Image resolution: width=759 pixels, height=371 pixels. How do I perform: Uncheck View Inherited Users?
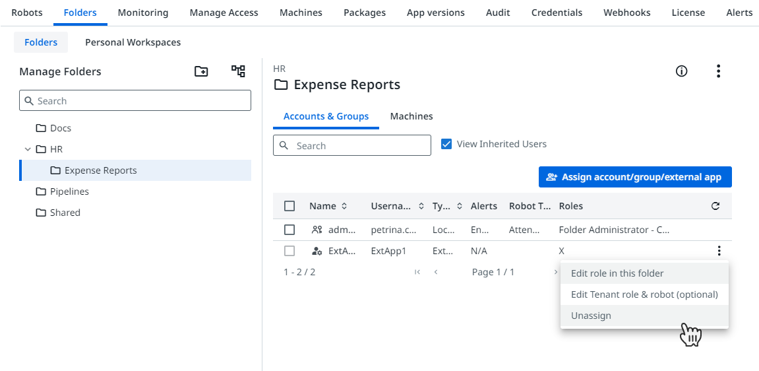pos(446,144)
